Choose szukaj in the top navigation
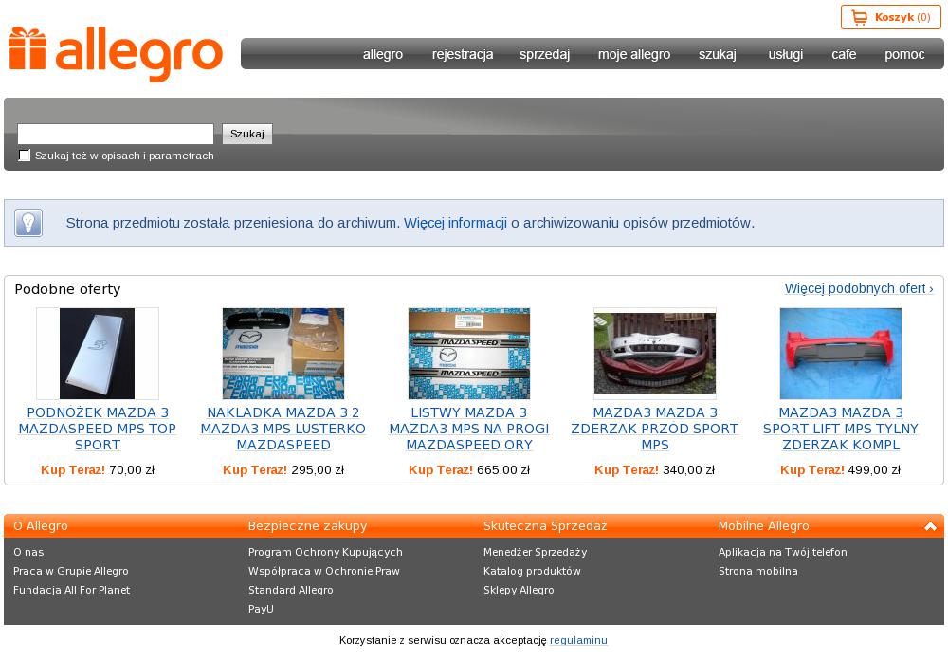This screenshot has width=948, height=659. (718, 54)
